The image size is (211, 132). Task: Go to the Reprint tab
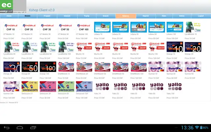[146, 16]
